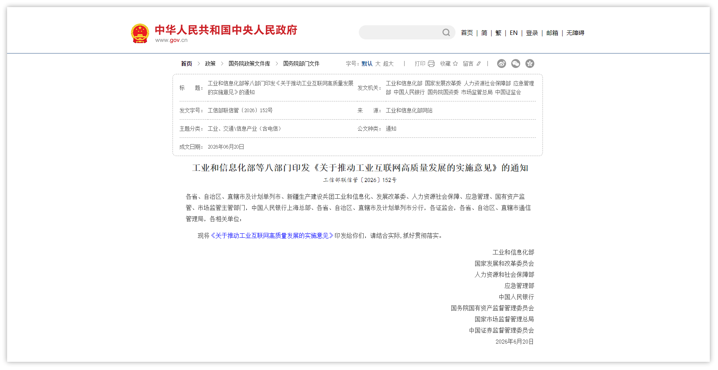Open 关于推动工业互联网高质量发展的实施意见 link
This screenshot has height=370, width=718.
[272, 236]
